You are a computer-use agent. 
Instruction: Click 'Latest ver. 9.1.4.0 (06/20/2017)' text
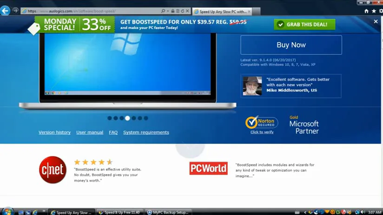coord(268,60)
